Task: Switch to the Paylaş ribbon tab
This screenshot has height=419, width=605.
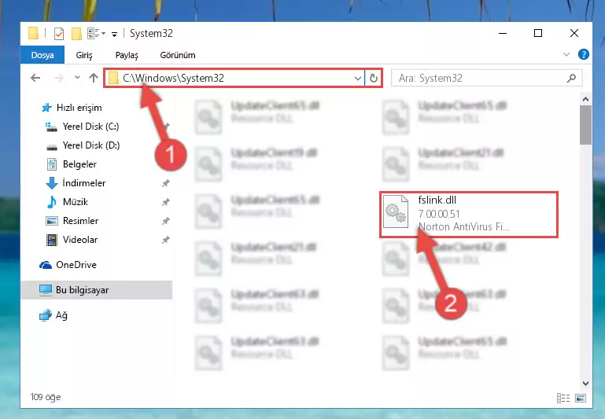Action: coord(127,55)
